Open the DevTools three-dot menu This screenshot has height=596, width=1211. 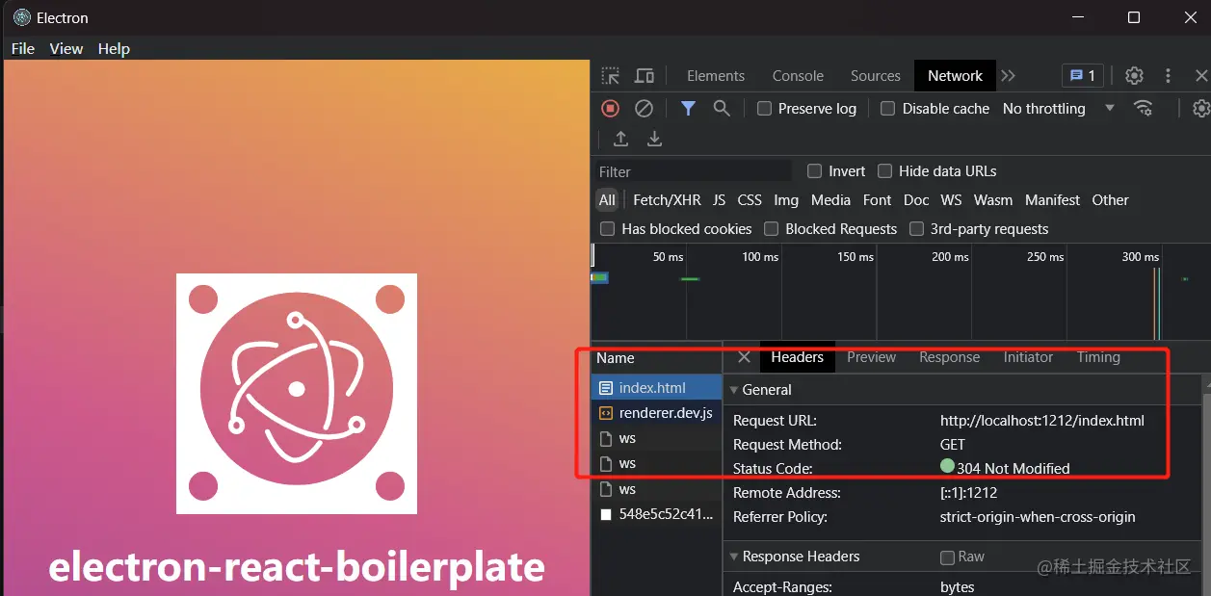point(1169,76)
